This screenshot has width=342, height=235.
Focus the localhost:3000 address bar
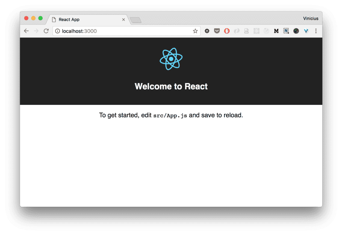tap(124, 31)
